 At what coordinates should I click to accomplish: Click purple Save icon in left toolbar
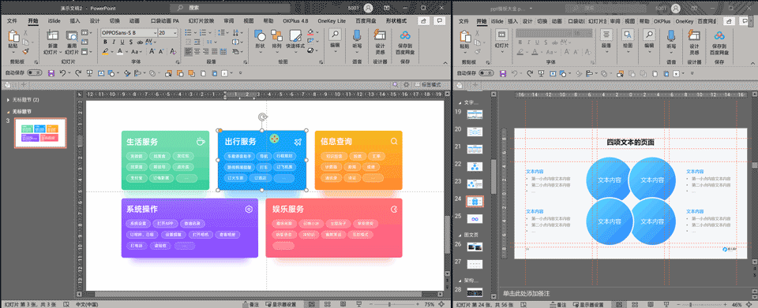pos(51,72)
